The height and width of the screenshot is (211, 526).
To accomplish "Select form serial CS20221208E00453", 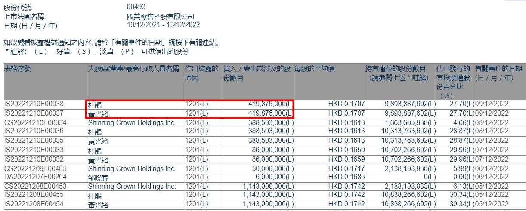I will tap(35, 186).
